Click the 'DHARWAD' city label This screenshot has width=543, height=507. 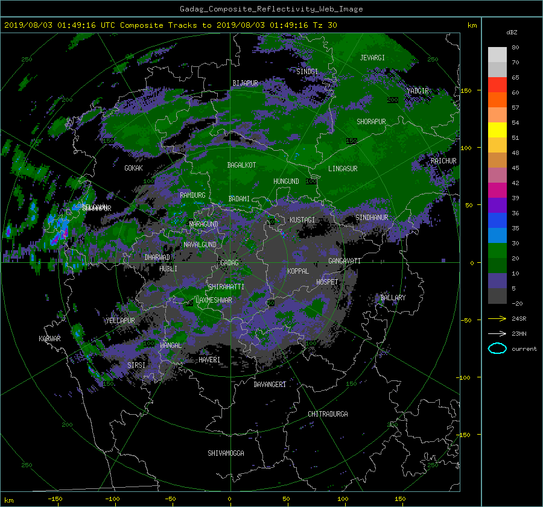coord(157,257)
